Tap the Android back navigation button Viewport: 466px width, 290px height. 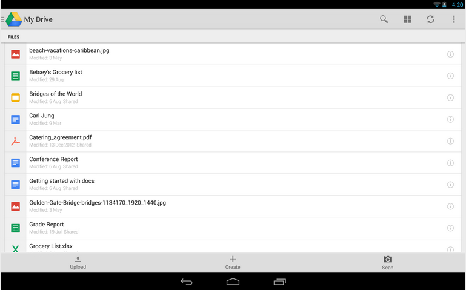(187, 282)
